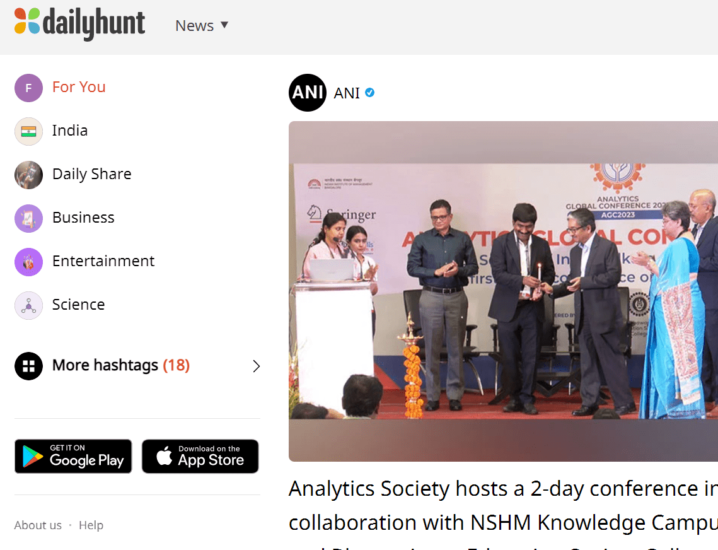Click the Get it on Google Play badge
Screen dimensions: 718x550
coord(73,456)
